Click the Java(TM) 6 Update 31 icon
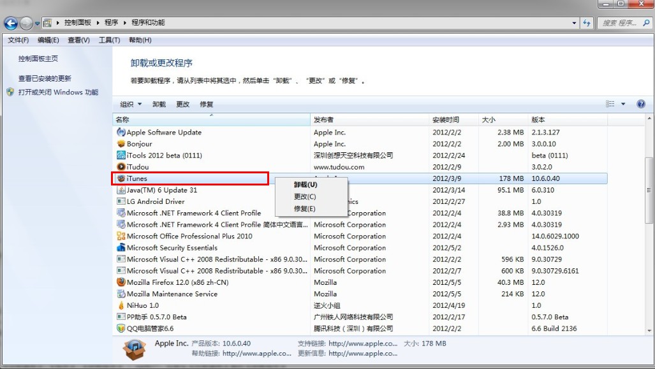The width and height of the screenshot is (655, 369). point(121,190)
